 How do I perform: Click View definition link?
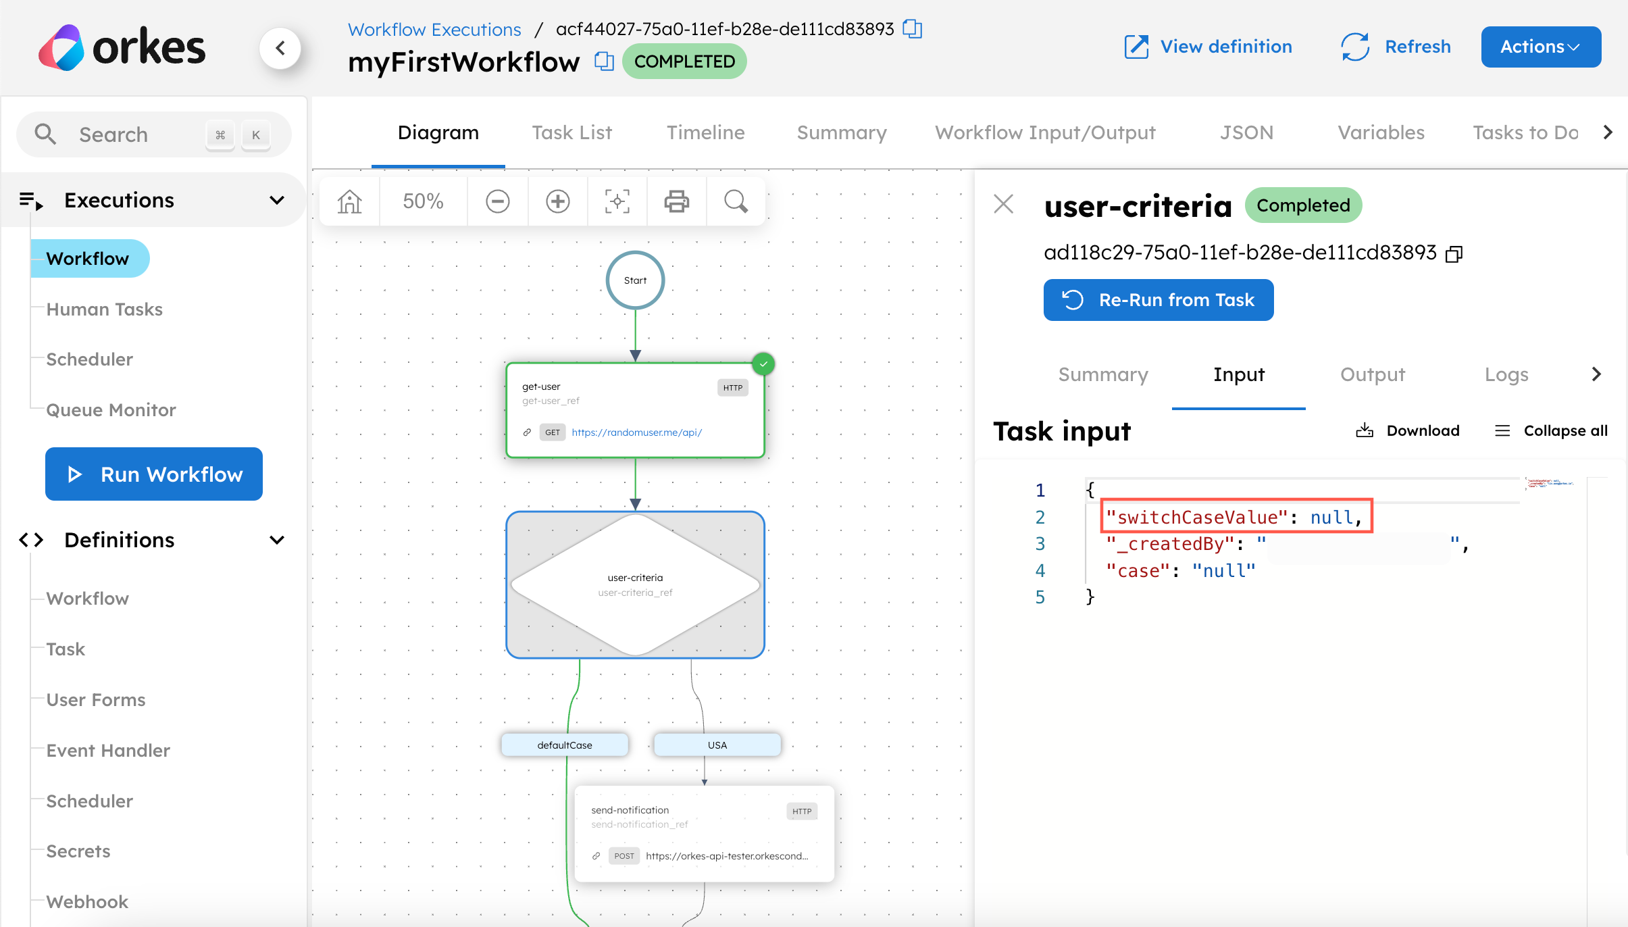pos(1208,47)
